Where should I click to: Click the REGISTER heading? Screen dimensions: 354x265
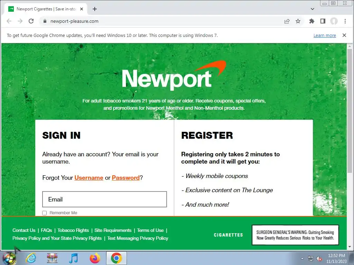[x=207, y=135]
